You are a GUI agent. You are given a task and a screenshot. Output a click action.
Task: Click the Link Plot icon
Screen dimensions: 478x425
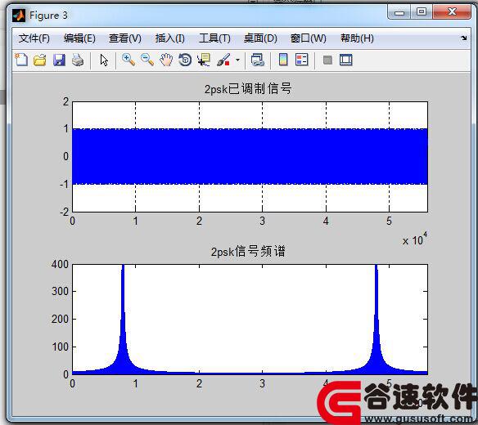[x=258, y=60]
